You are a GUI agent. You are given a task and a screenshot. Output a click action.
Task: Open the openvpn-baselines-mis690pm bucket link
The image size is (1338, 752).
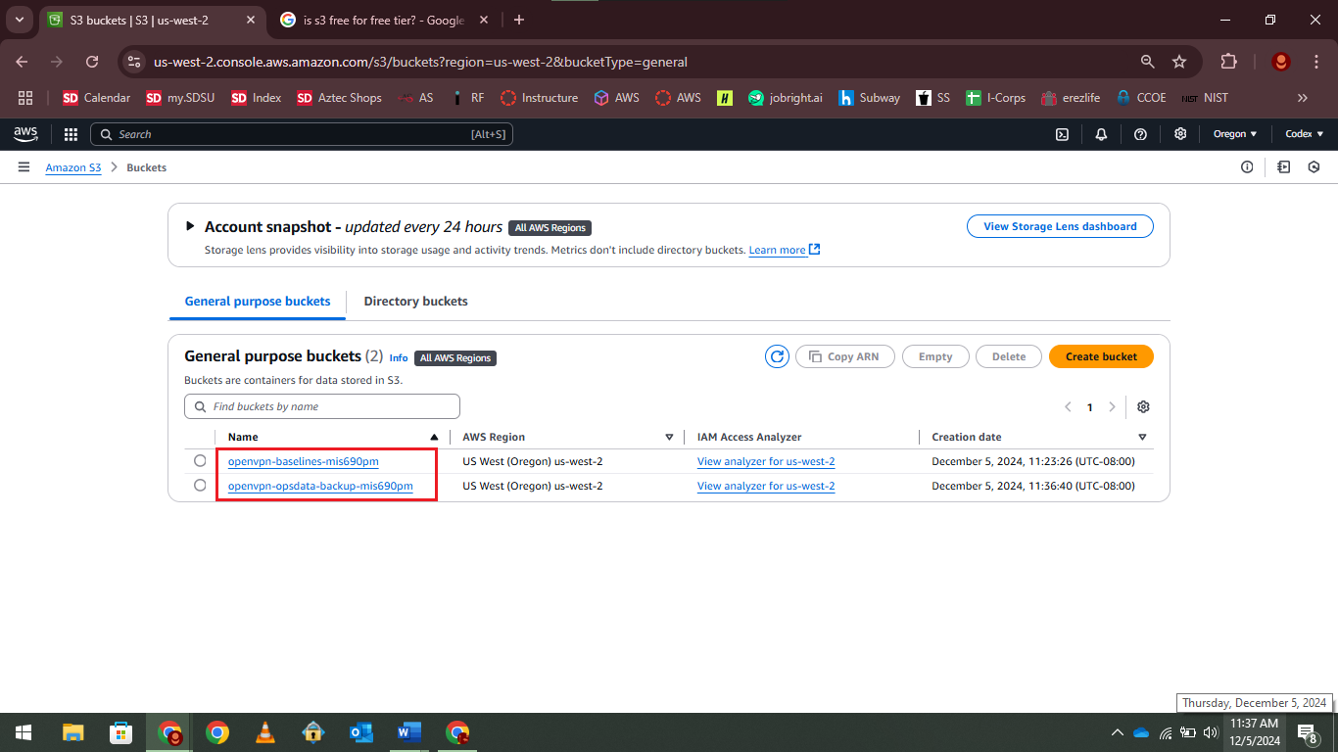304,461
